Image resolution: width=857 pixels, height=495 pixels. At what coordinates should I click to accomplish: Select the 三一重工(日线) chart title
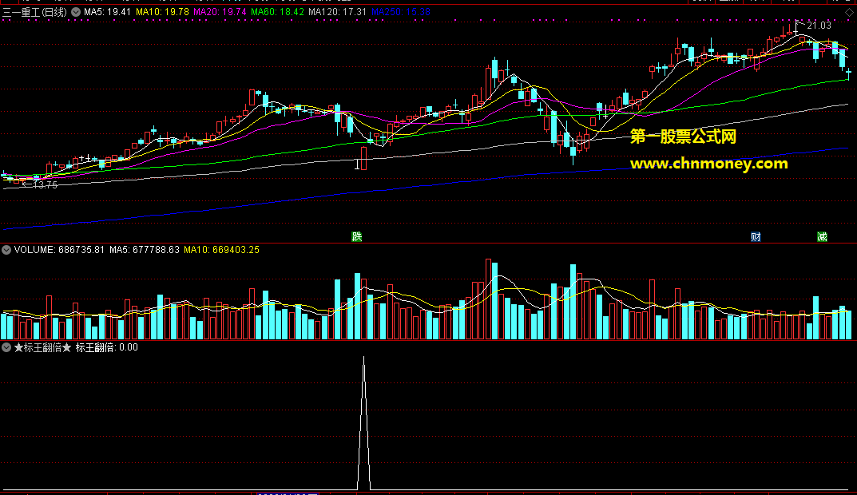tap(35, 12)
